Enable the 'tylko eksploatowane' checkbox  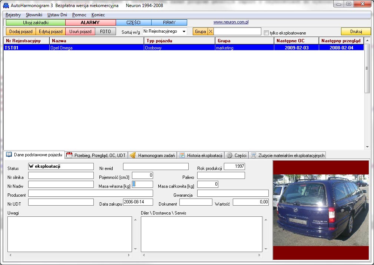tap(266, 33)
